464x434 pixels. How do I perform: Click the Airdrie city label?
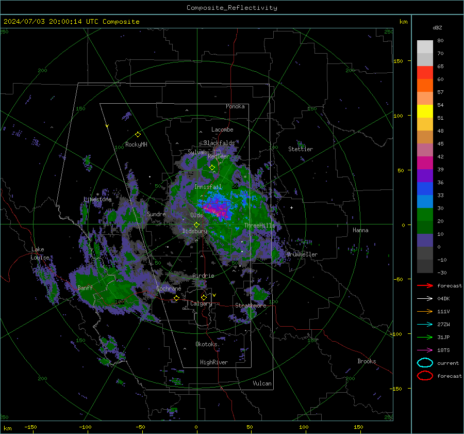pos(203,276)
